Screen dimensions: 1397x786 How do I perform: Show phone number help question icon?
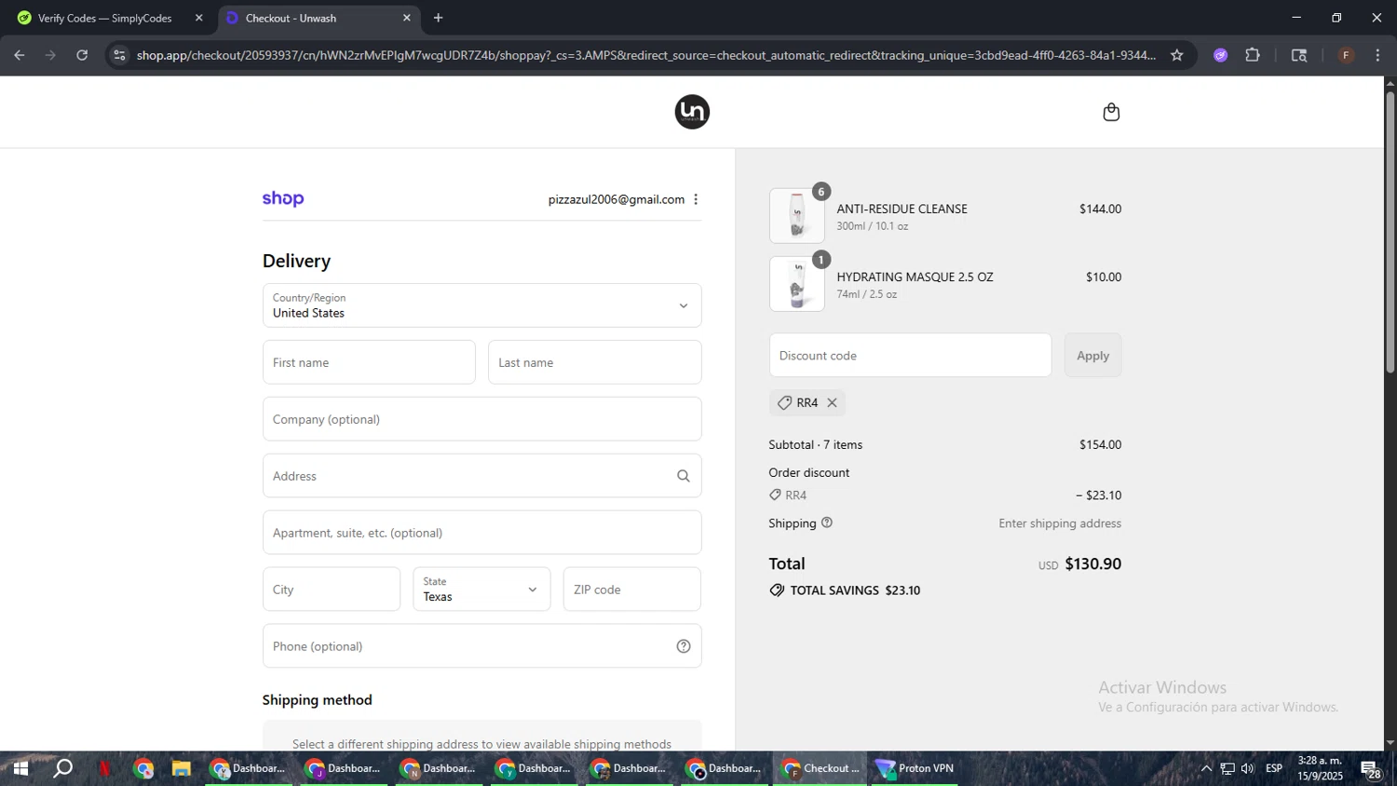pyautogui.click(x=684, y=646)
